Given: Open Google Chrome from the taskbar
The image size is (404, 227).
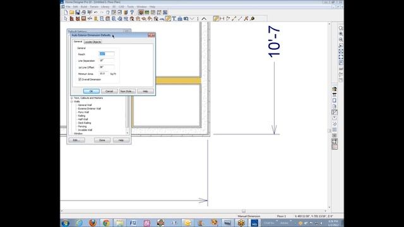Looking at the screenshot, I should click(x=106, y=223).
